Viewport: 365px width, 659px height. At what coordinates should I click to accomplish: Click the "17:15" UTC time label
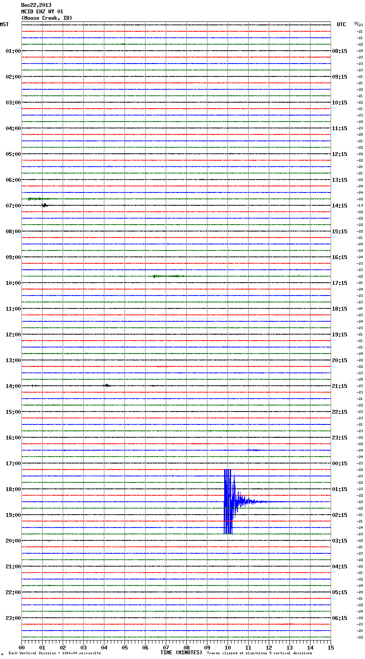click(340, 283)
